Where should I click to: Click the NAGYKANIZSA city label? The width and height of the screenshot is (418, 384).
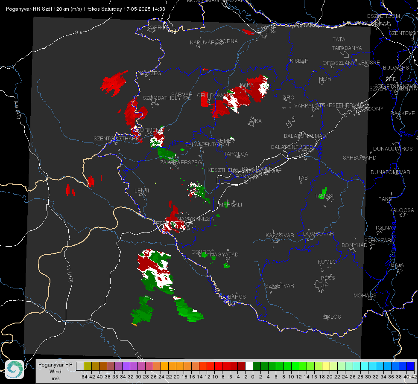tap(196, 219)
